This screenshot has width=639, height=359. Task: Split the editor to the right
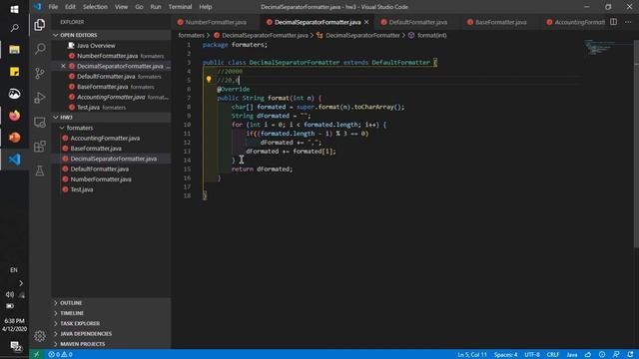click(x=613, y=22)
